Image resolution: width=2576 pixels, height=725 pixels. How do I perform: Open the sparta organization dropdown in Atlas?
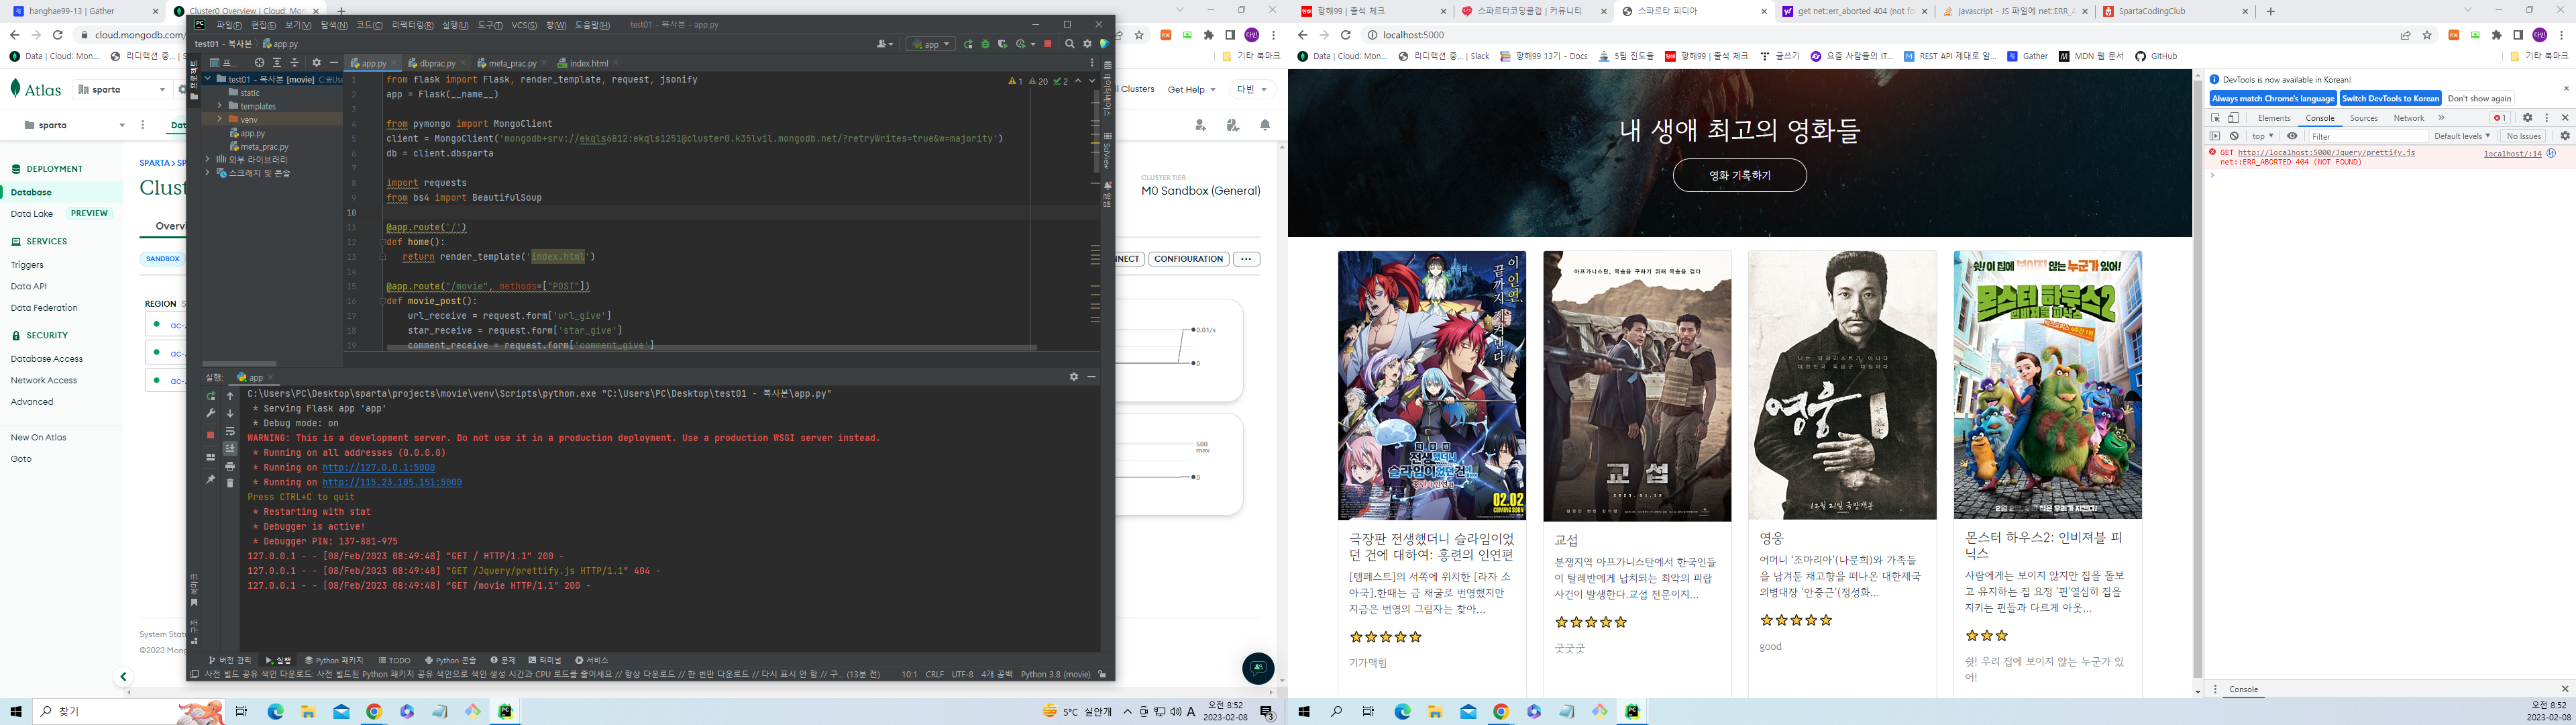click(x=123, y=89)
